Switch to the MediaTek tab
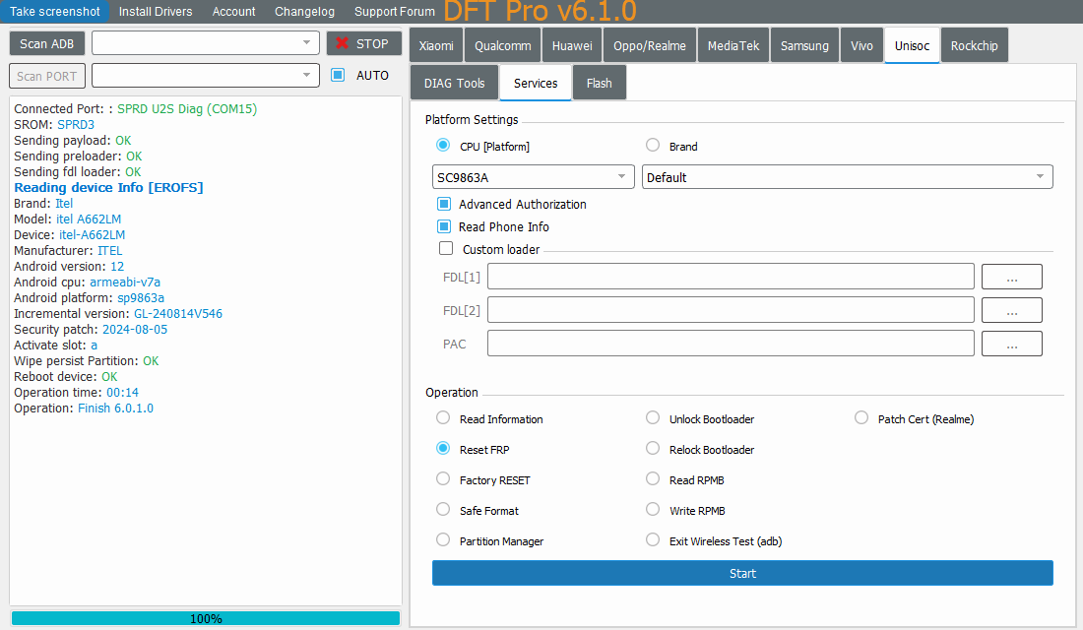1083x630 pixels. point(733,45)
